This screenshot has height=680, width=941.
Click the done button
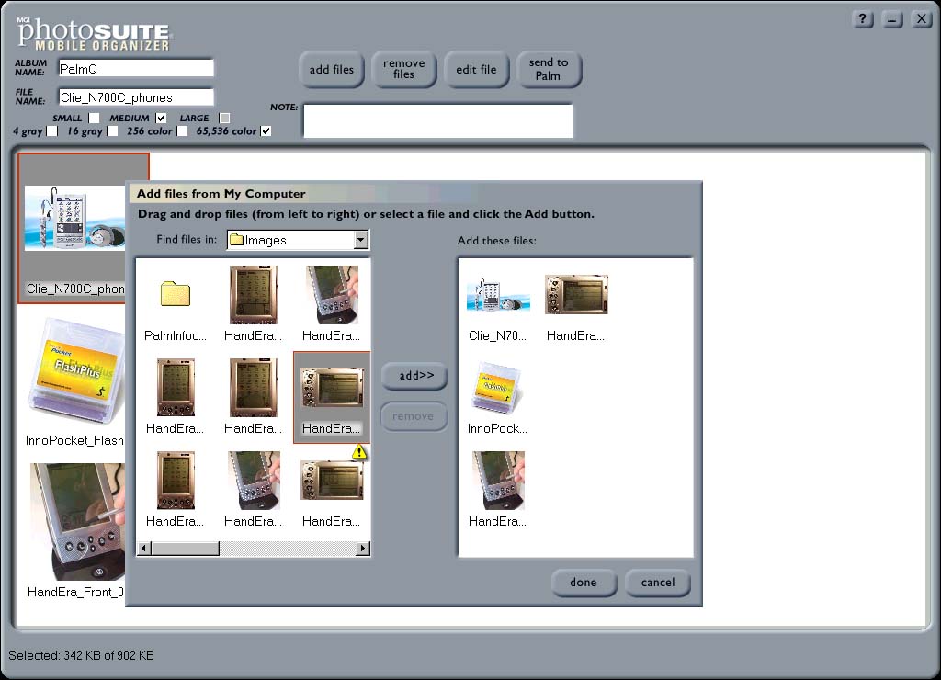click(x=584, y=583)
